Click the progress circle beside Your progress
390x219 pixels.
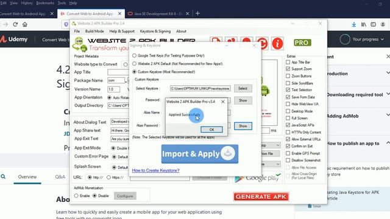[345, 39]
